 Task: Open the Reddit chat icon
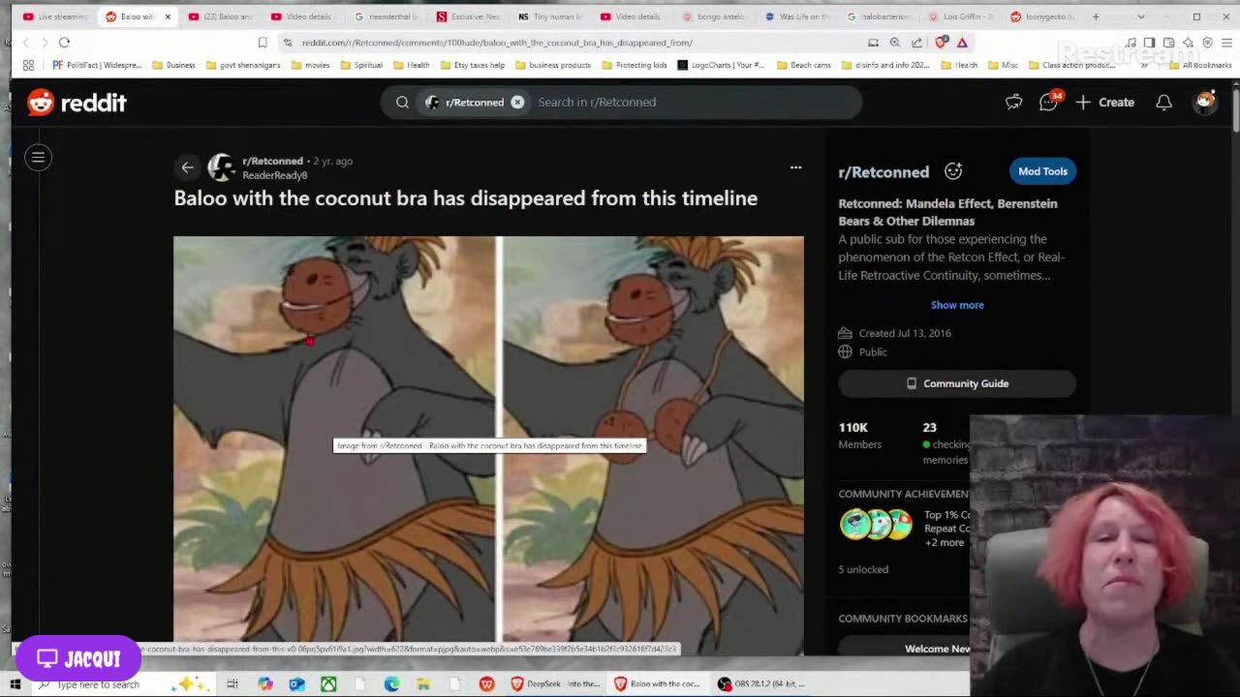pos(1049,102)
